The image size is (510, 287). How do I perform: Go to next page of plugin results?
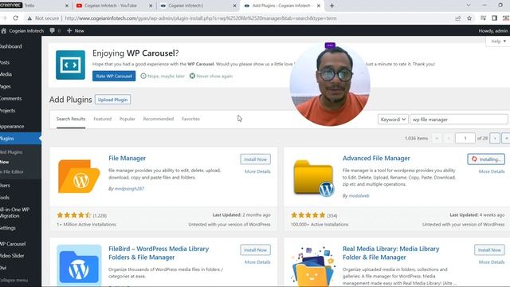click(495, 138)
